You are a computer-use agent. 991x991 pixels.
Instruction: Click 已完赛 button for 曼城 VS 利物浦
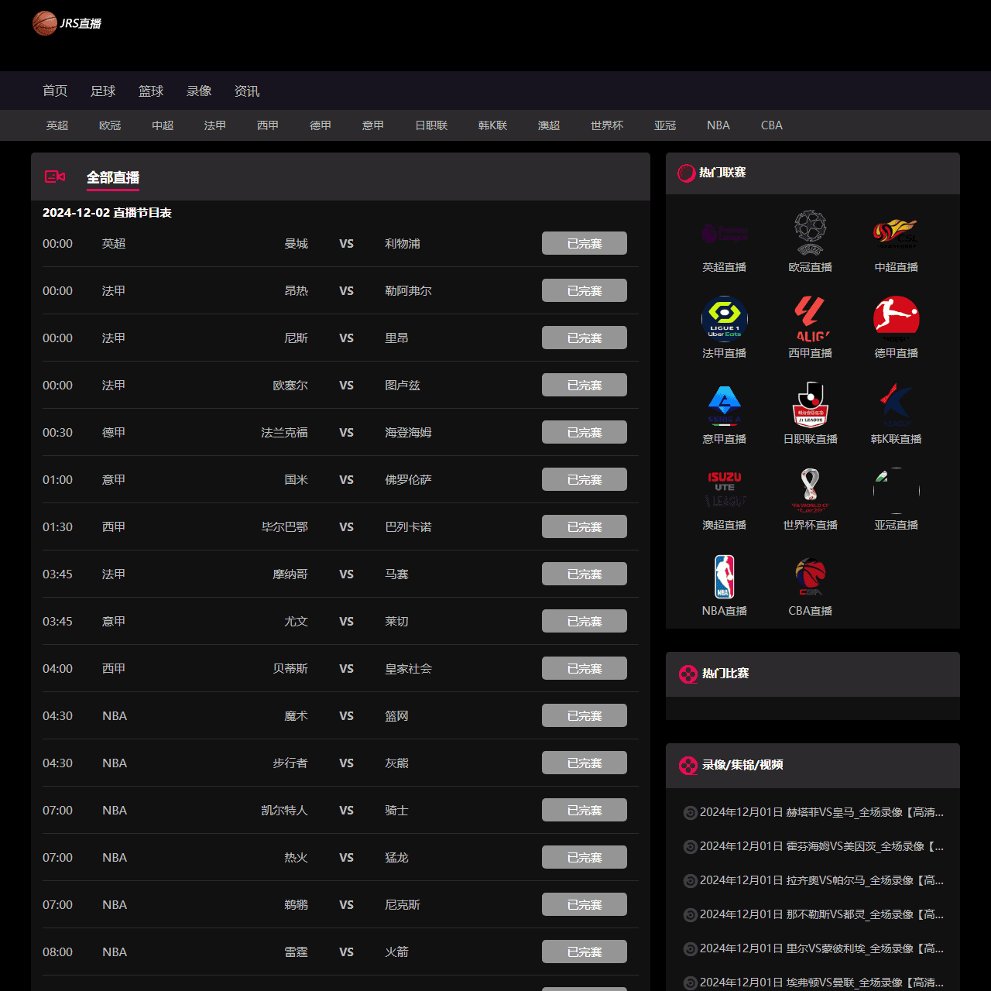585,243
